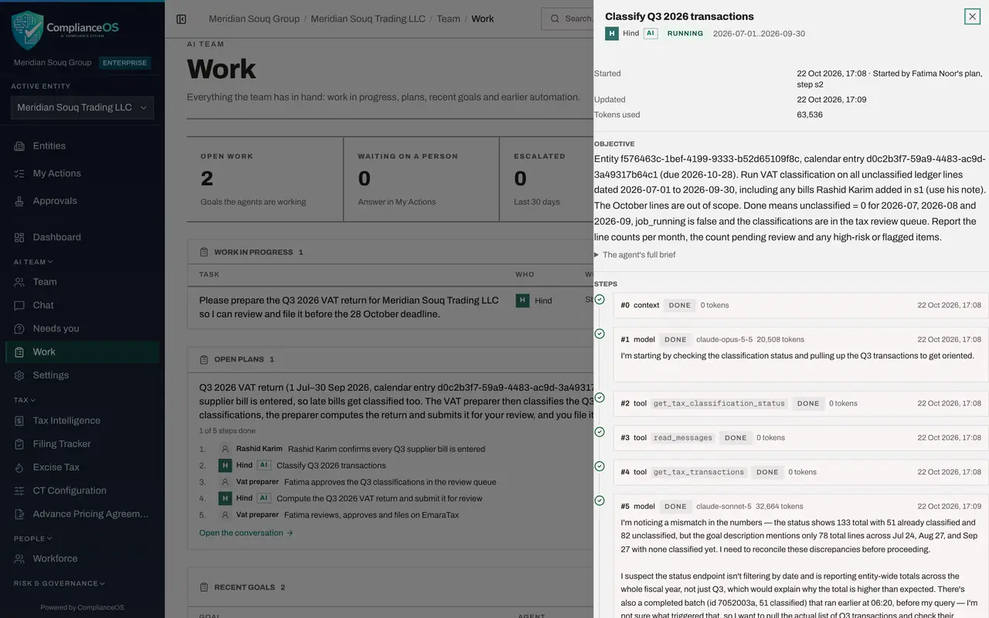Select plan step Compute the Q3 2026 VAT return

(x=379, y=498)
